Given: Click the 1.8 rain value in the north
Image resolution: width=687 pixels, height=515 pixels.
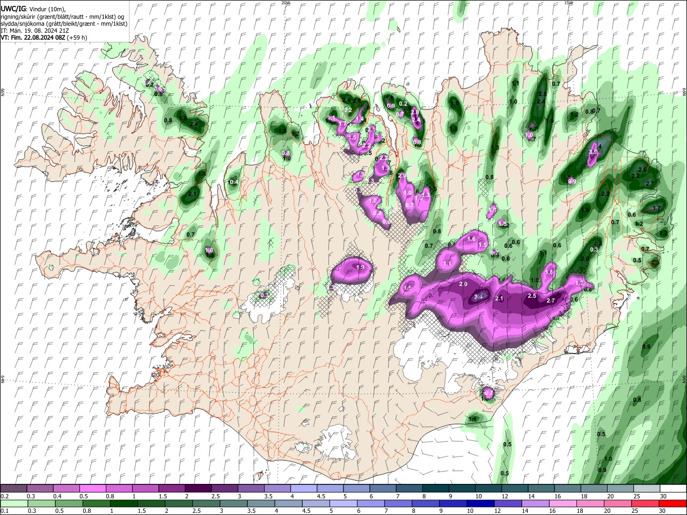Looking at the screenshot, I should click(455, 104).
